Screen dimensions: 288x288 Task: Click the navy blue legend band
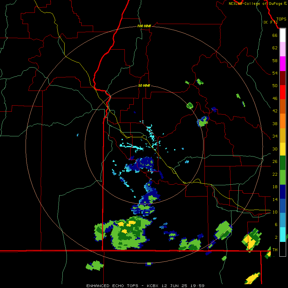(x=283, y=192)
